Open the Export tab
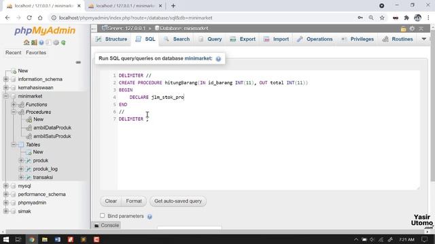Screen dimensions: 435x244 click(x=243, y=39)
